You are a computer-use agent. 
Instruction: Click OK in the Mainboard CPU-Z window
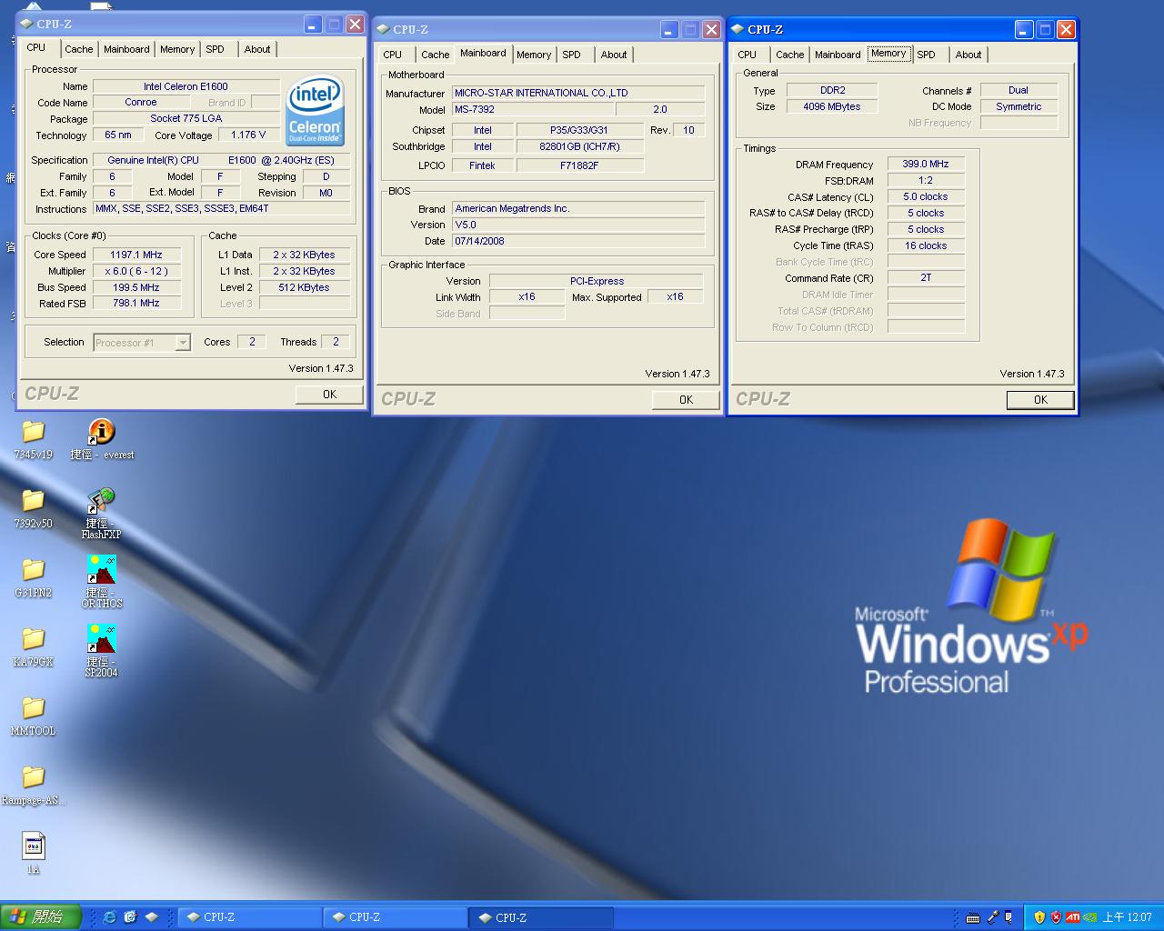(x=686, y=399)
